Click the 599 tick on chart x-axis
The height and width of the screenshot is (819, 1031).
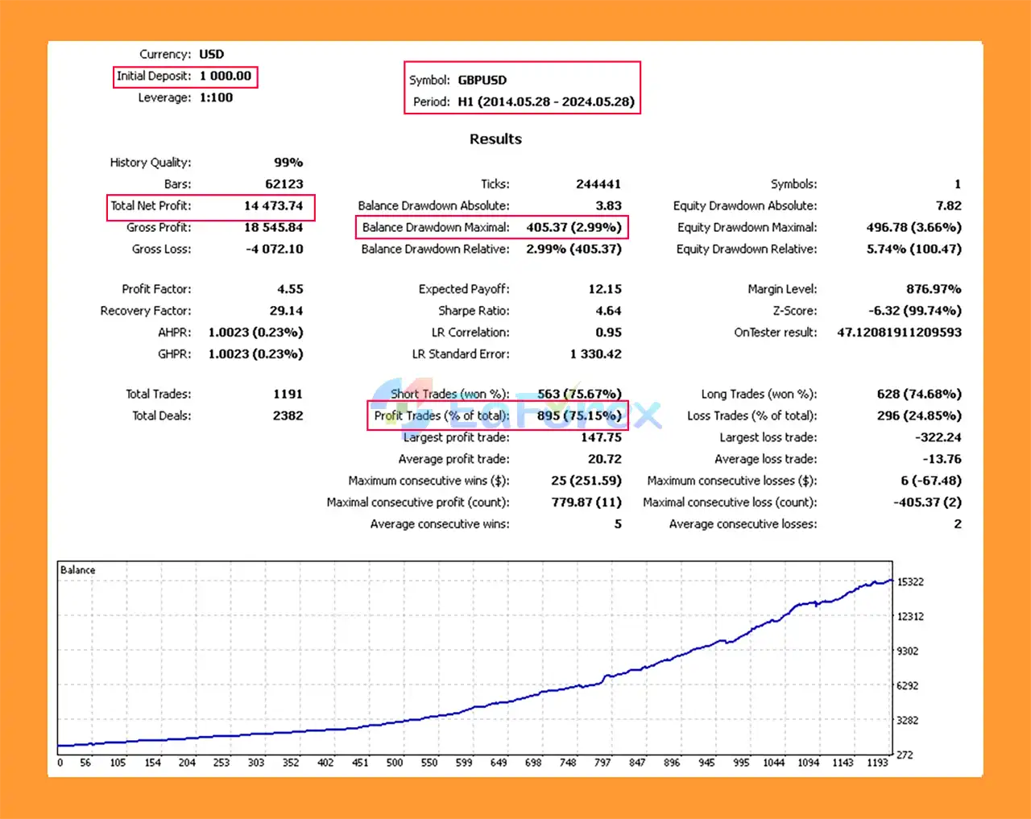tap(464, 762)
